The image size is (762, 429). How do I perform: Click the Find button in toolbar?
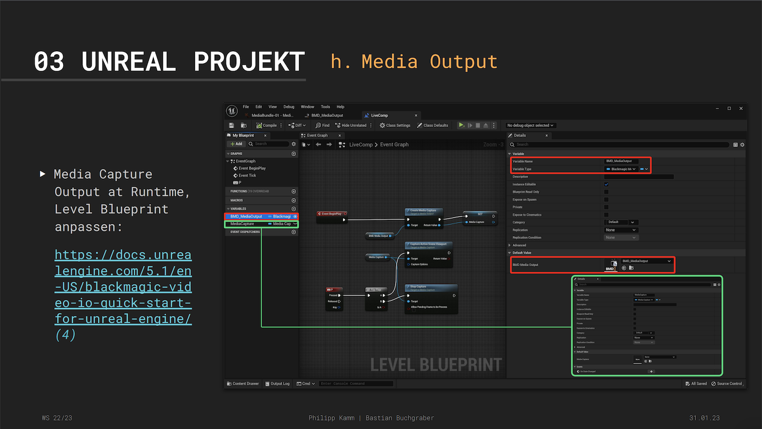click(323, 125)
